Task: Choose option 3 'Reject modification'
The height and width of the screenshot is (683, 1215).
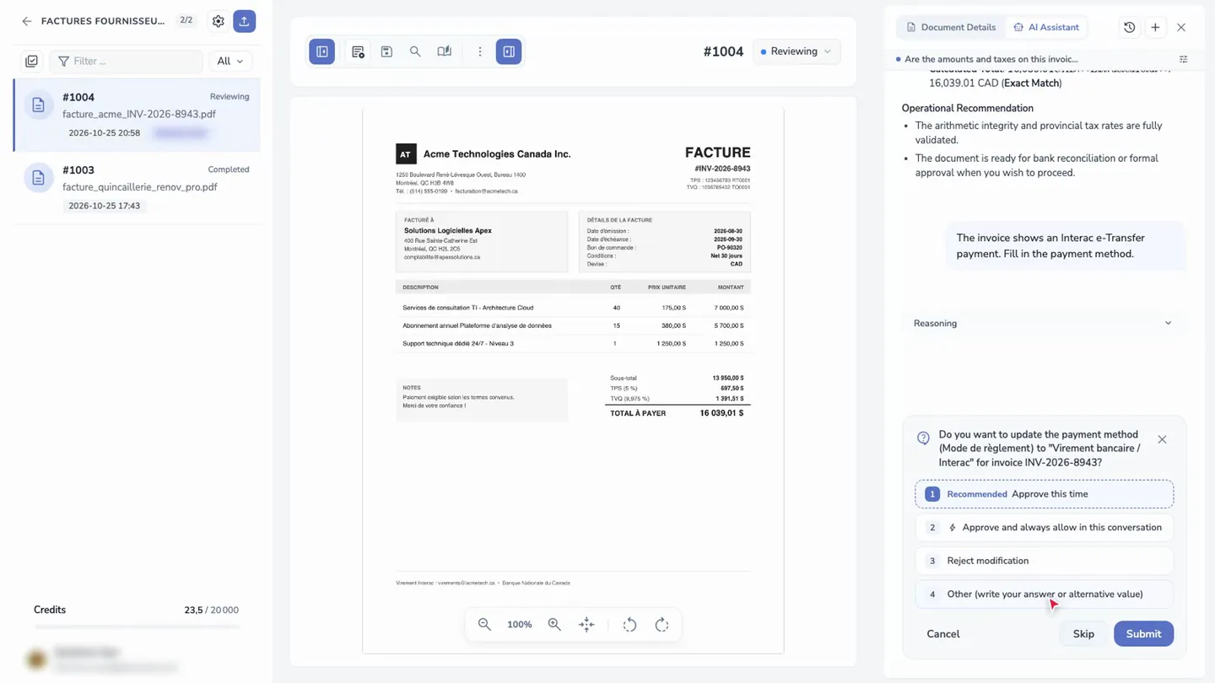Action: click(x=1044, y=561)
